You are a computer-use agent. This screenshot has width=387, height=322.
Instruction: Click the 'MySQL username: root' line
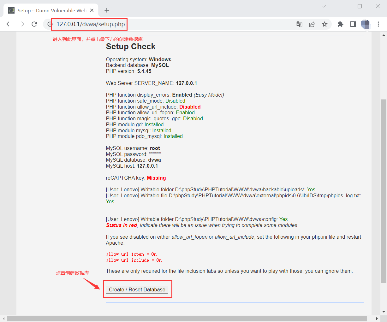[x=133, y=148]
